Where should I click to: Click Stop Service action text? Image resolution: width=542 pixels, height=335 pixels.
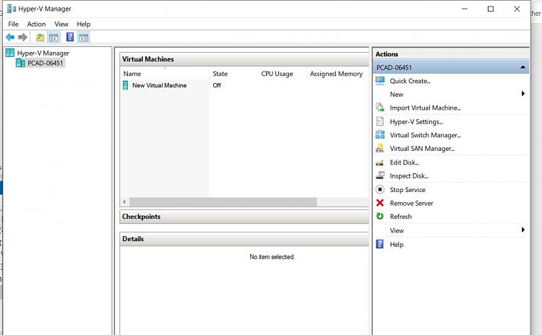(408, 190)
